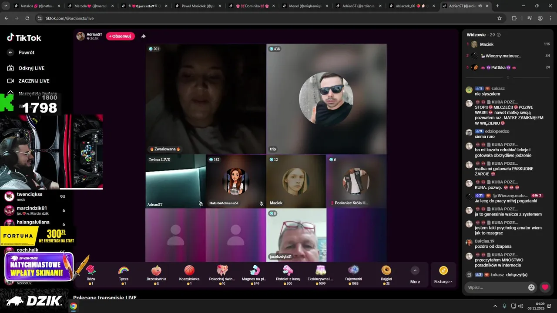
Task: Send the Pistolet z kasą gift
Action: [x=288, y=275]
